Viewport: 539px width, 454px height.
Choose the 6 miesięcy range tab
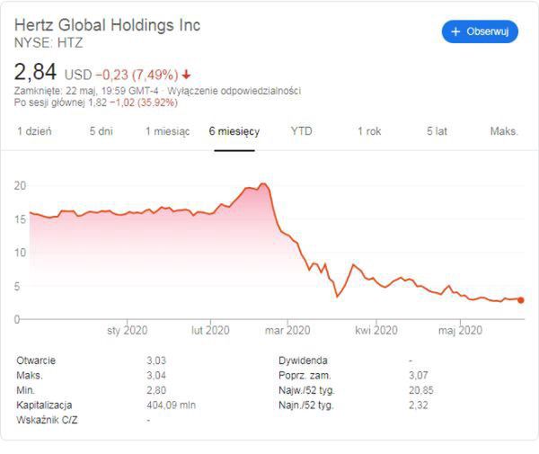[234, 131]
